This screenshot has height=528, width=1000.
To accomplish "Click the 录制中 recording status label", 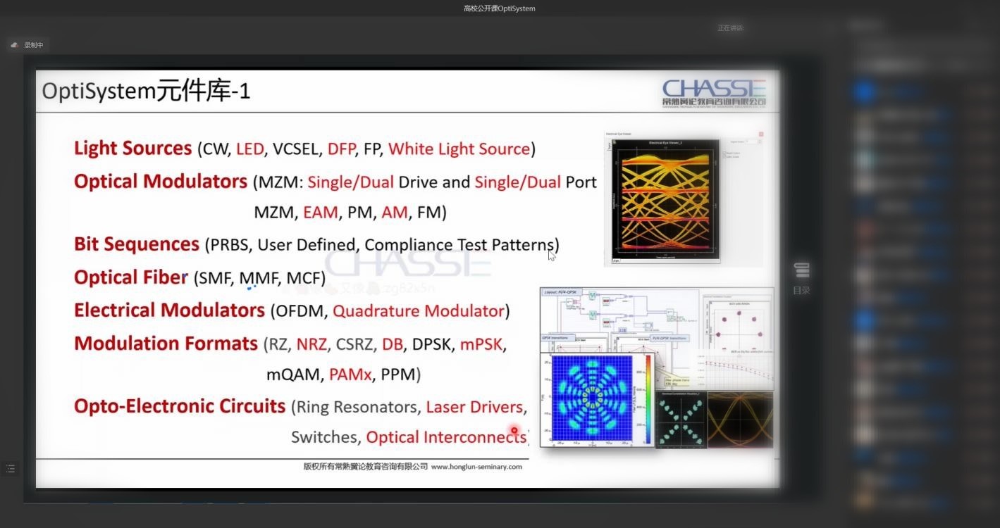I will click(34, 45).
